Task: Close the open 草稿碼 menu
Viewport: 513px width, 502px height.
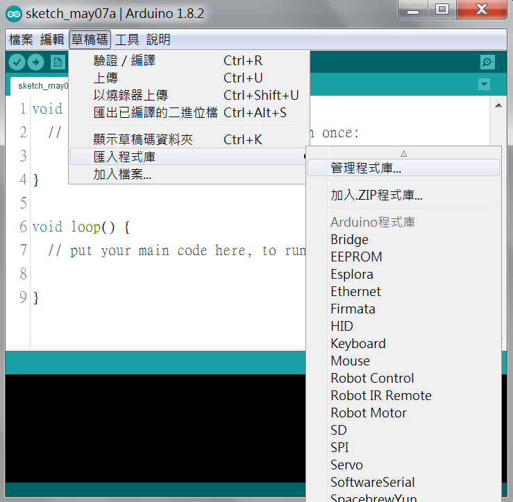Action: click(90, 40)
